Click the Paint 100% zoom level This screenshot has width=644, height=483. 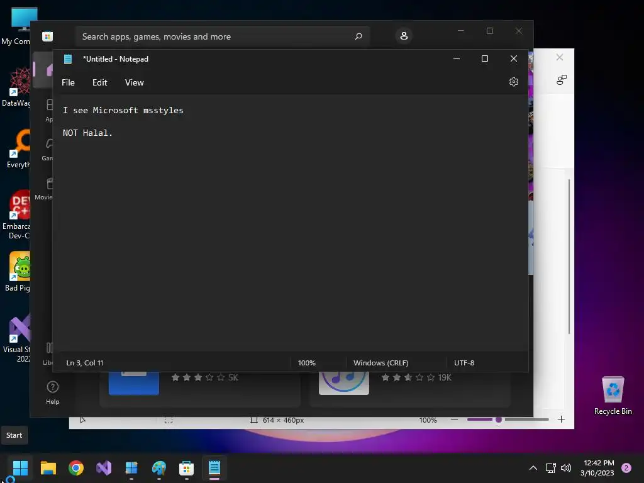[x=428, y=420]
